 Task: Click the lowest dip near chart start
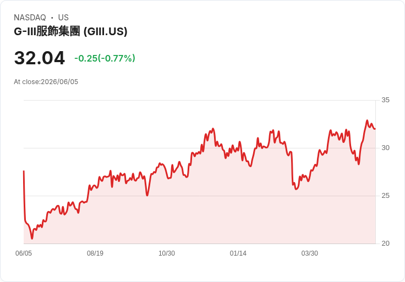tap(32, 239)
